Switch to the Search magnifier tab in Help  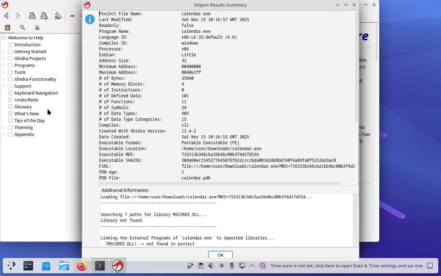tap(23, 28)
